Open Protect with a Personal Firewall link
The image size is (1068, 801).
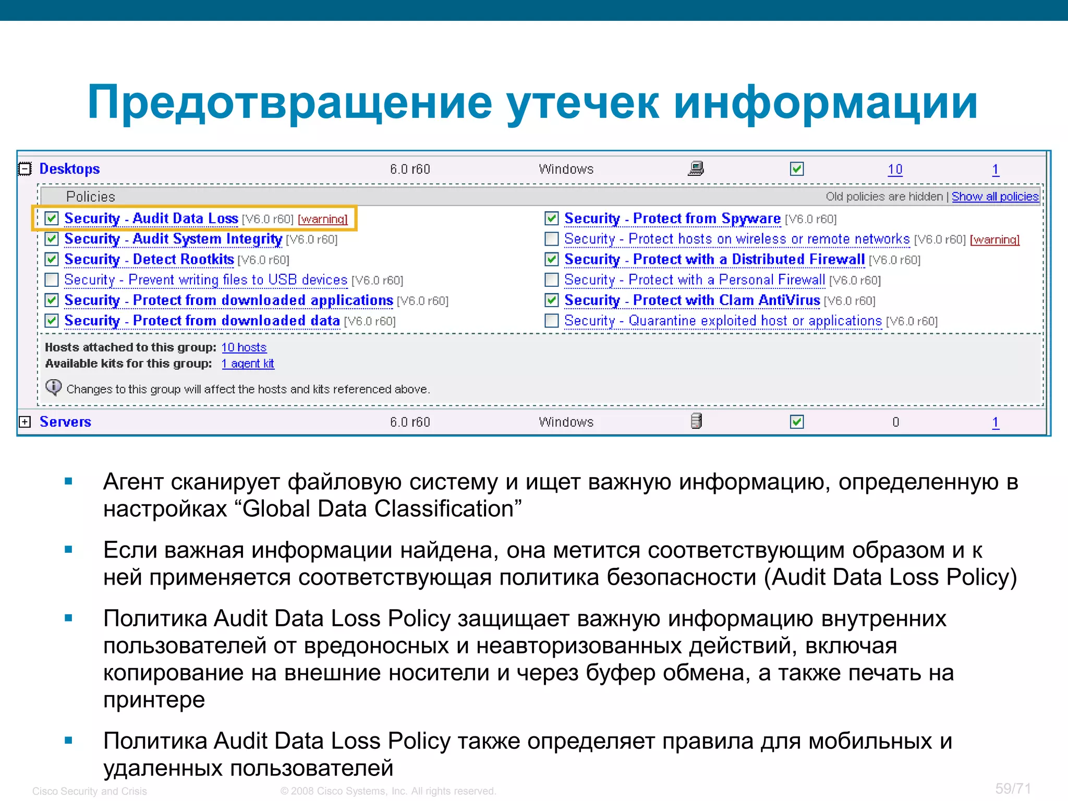(x=695, y=280)
